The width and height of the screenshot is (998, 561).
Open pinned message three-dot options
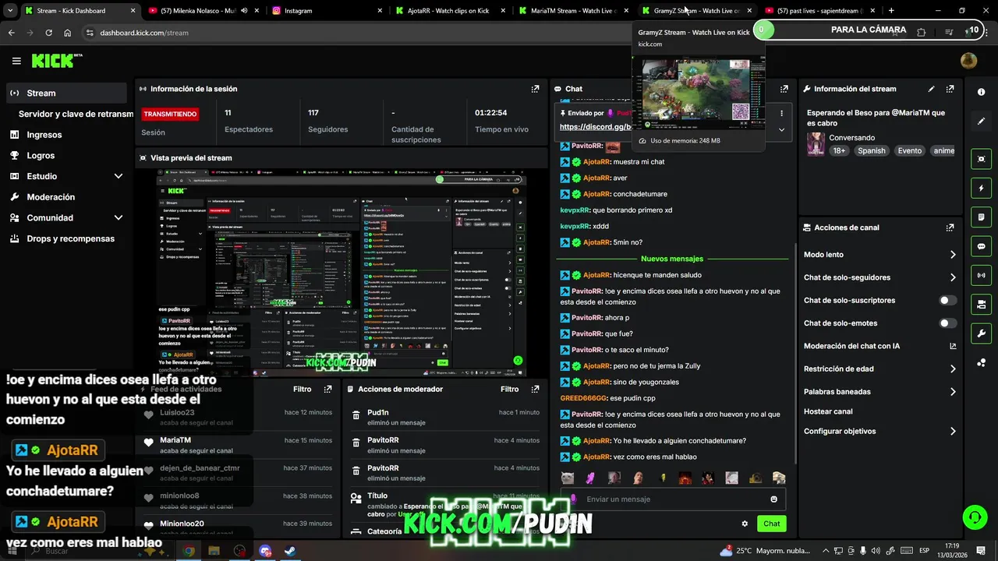(781, 113)
